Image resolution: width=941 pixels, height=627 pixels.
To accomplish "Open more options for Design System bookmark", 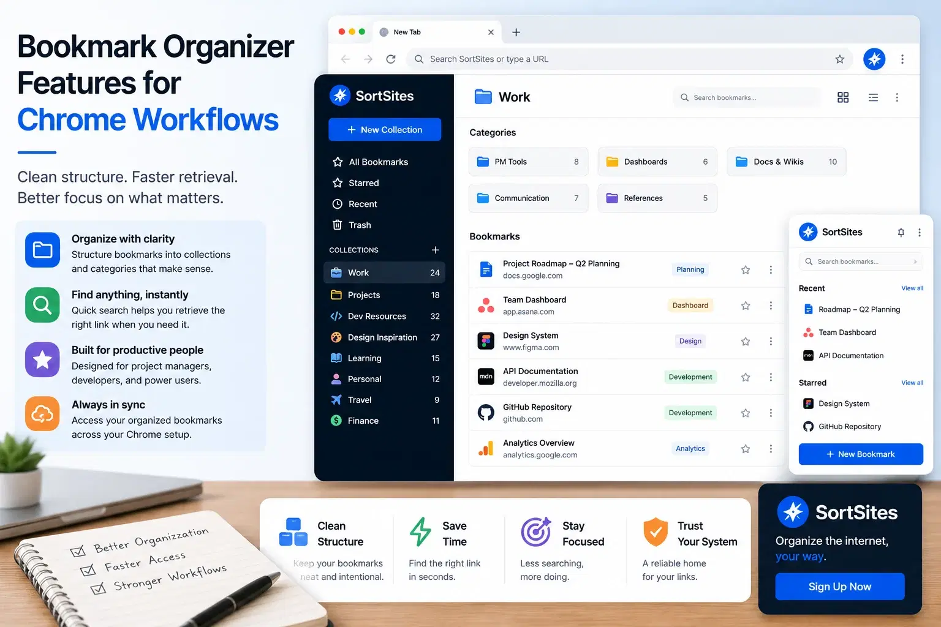I will 771,341.
